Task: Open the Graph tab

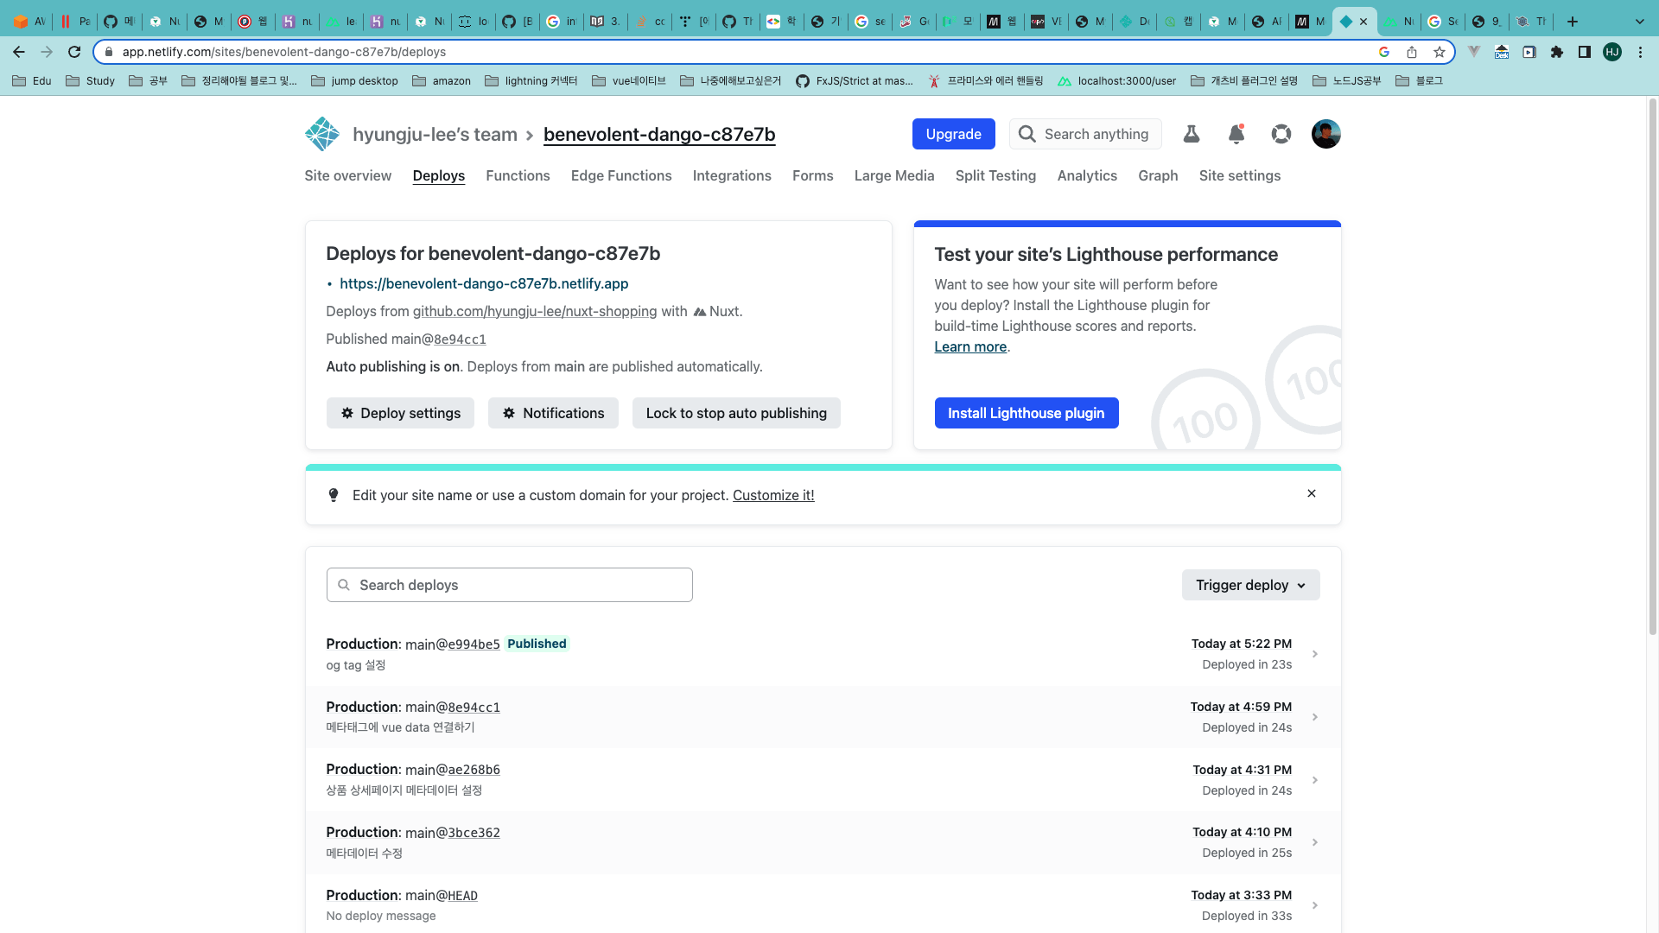Action: (1158, 175)
